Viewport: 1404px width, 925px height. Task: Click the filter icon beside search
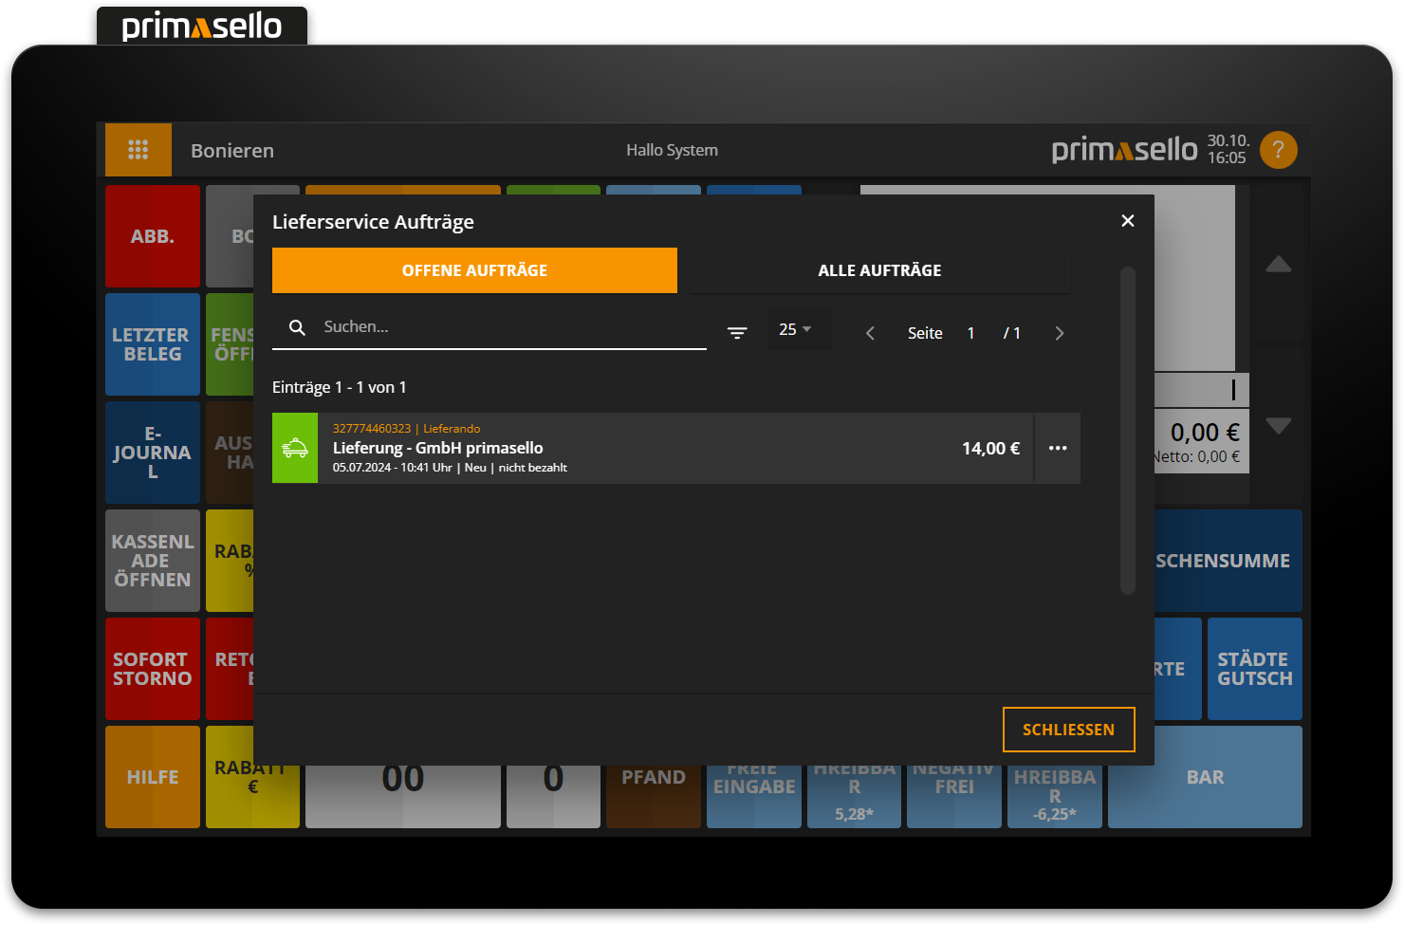737,332
